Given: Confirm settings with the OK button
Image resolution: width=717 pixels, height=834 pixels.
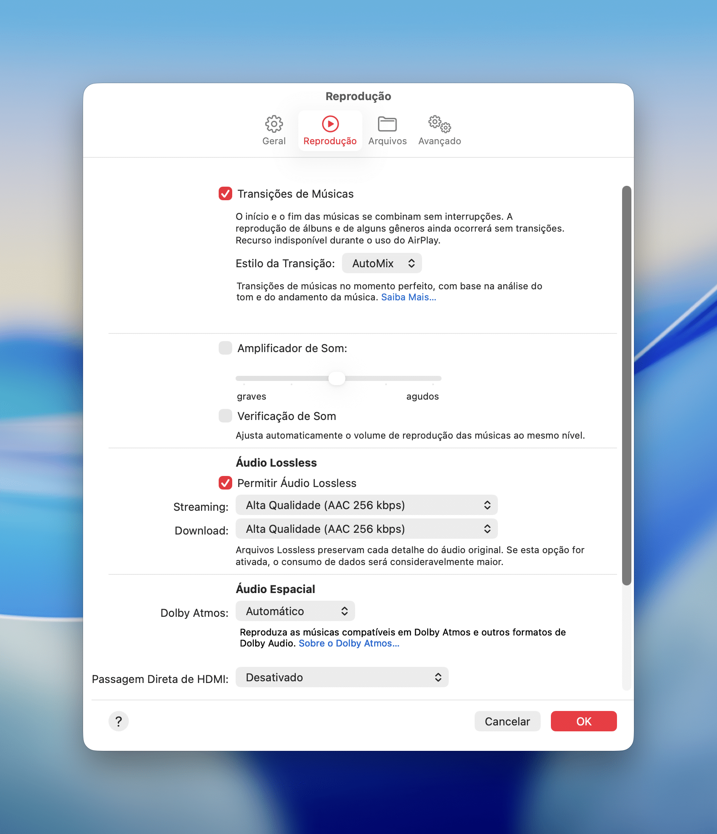Looking at the screenshot, I should pyautogui.click(x=584, y=721).
